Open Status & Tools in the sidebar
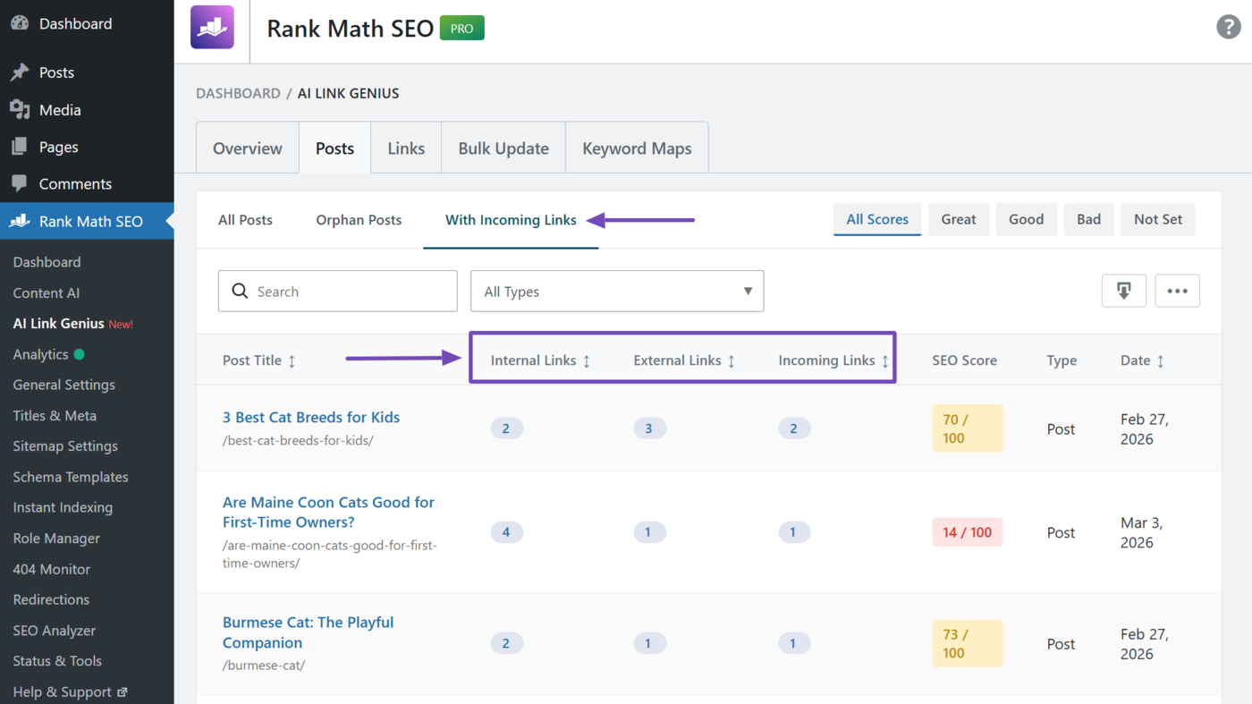1252x704 pixels. (57, 661)
